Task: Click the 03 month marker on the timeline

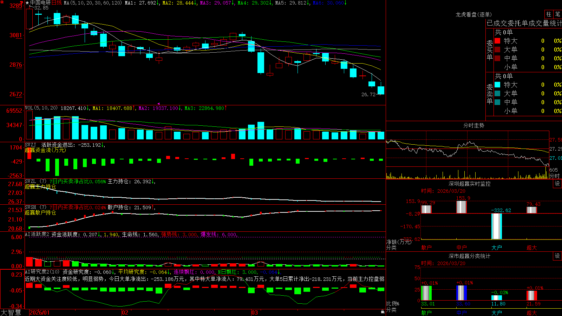Action: [x=255, y=312]
